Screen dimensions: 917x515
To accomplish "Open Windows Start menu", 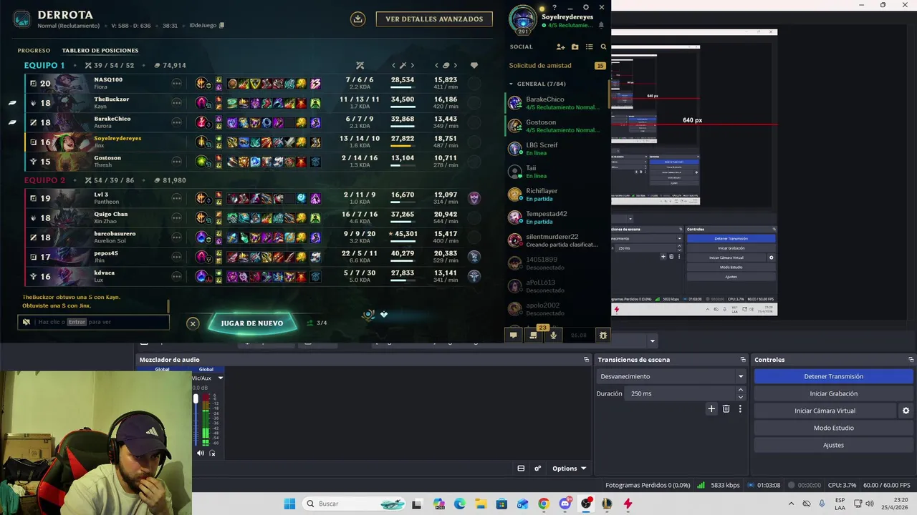I will coord(289,504).
